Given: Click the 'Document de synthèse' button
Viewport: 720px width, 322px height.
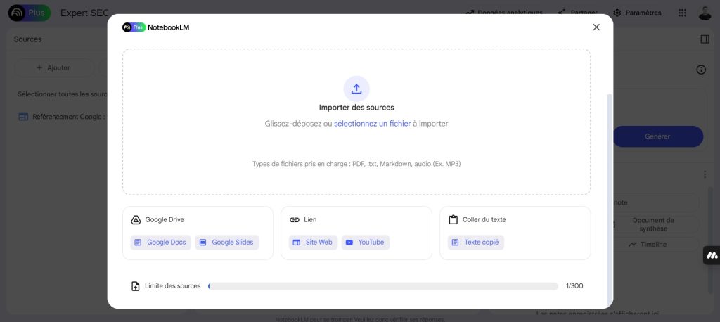Looking at the screenshot, I should (x=653, y=224).
